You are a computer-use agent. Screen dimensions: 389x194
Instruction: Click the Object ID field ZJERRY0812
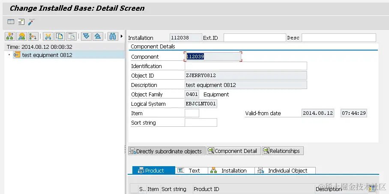(246, 75)
